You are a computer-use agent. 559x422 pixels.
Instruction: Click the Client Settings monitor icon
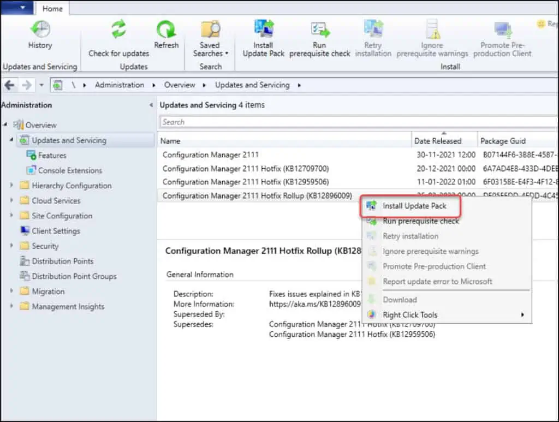25,230
